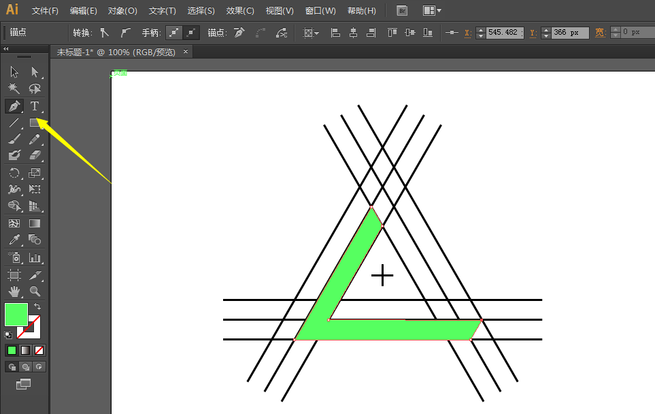Select the Pen tool

coord(14,106)
